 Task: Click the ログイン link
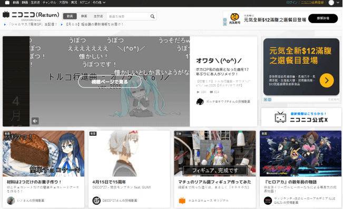pos(292,3)
